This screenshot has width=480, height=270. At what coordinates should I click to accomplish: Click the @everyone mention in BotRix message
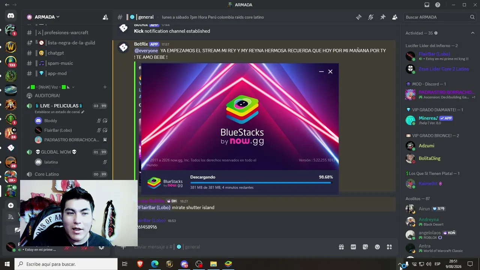[x=146, y=50]
